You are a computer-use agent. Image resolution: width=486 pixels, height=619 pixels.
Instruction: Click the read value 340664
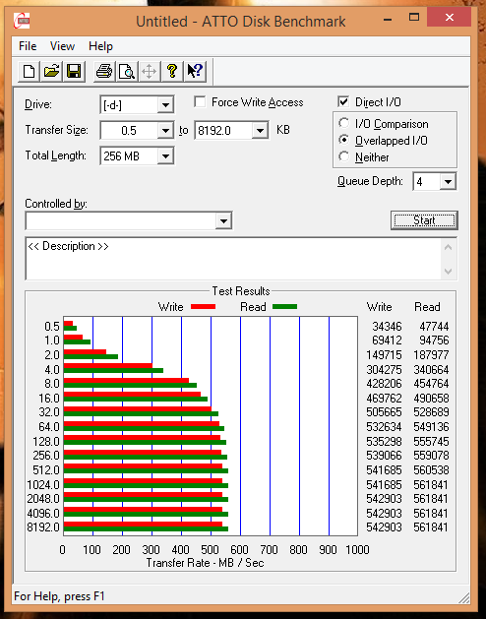point(431,369)
